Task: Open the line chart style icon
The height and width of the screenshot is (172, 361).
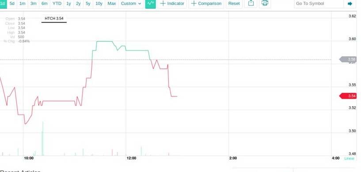Action: click(151, 4)
